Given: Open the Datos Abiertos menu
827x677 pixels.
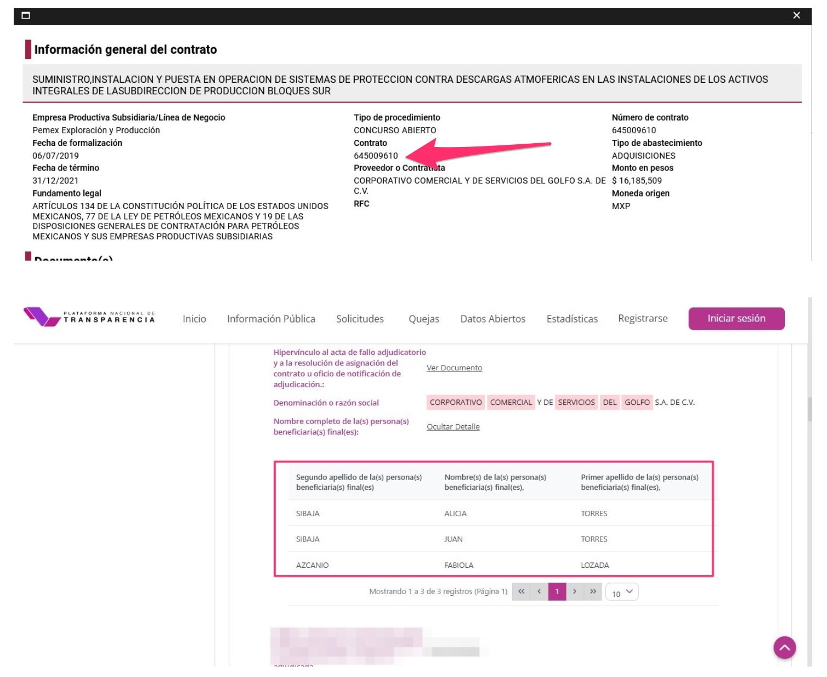Looking at the screenshot, I should coord(492,319).
